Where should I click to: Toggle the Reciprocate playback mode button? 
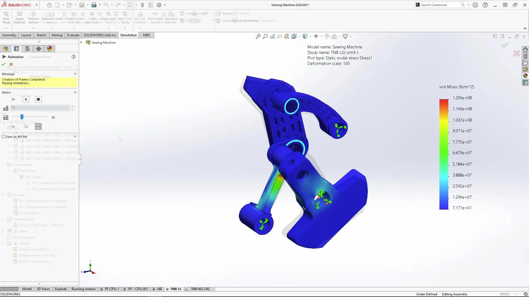point(38,127)
